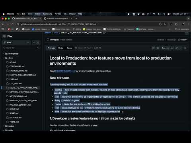Open the History link for this file
The image size is (191, 143).
(x=183, y=40)
